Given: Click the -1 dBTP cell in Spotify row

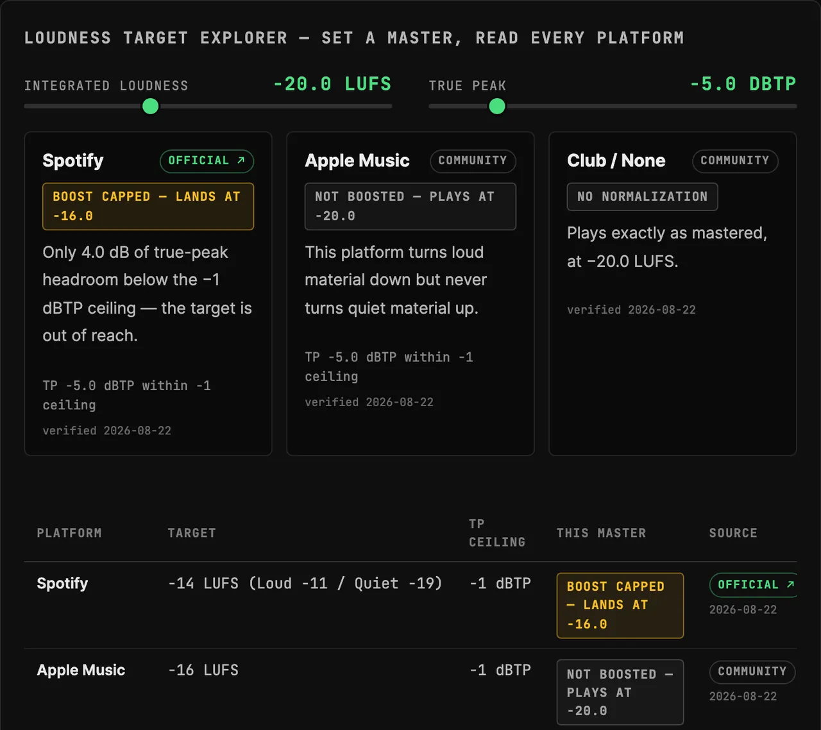Looking at the screenshot, I should pos(500,583).
